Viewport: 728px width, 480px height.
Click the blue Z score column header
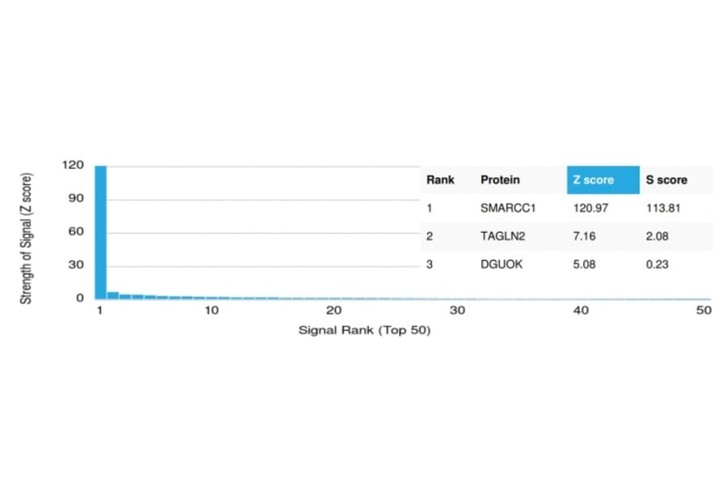[x=593, y=180]
